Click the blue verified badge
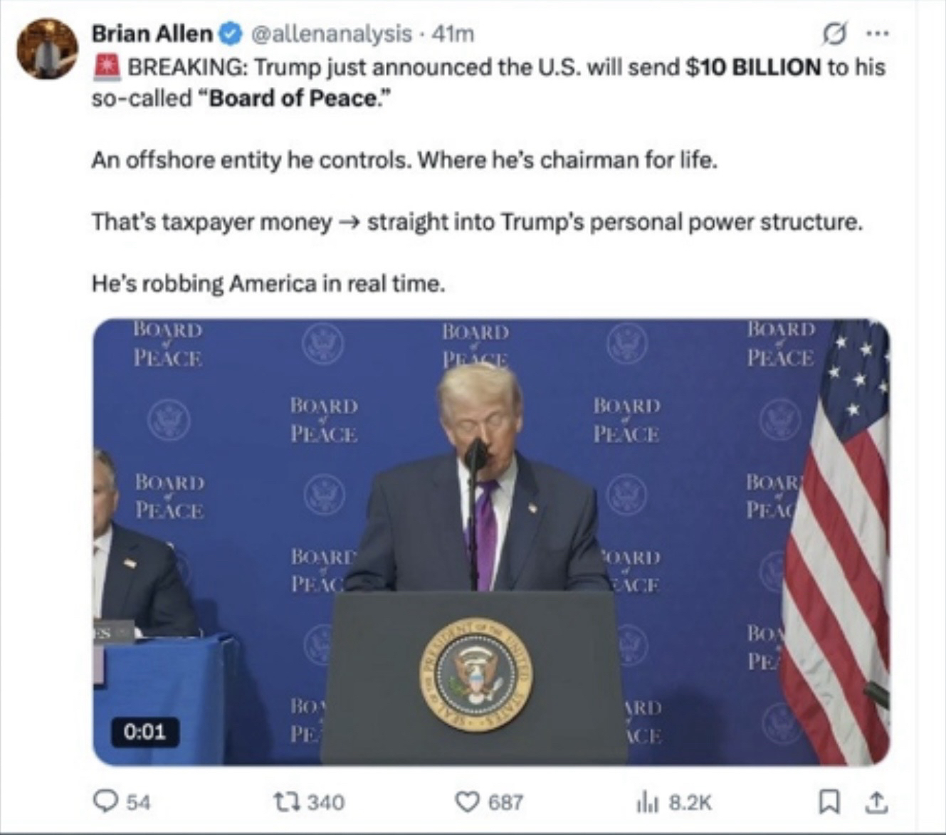This screenshot has height=835, width=946. coord(231,33)
